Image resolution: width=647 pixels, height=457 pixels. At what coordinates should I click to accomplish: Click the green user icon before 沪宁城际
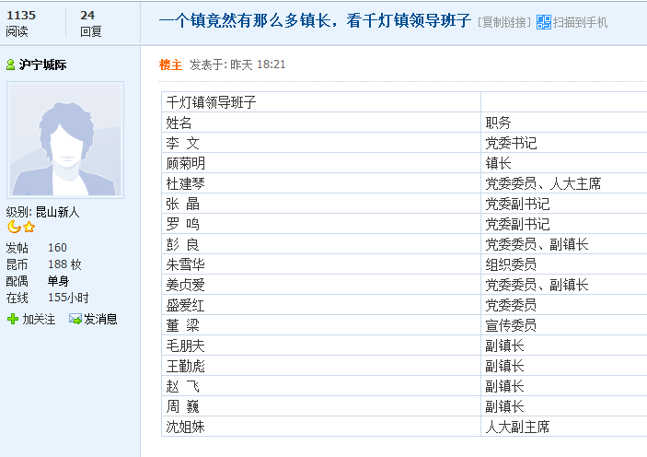[11, 65]
